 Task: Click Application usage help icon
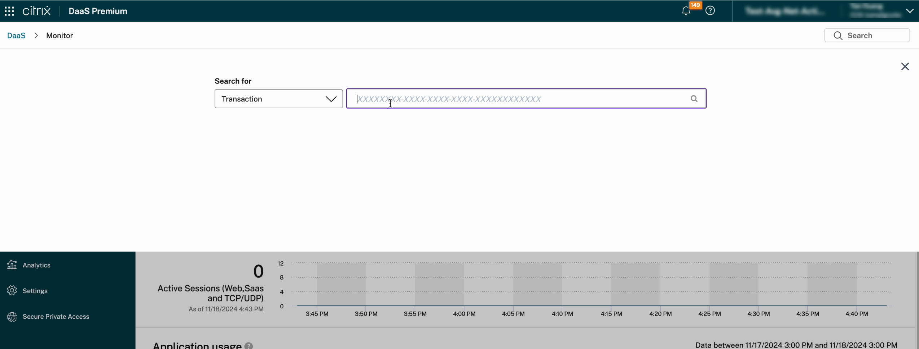[249, 346]
